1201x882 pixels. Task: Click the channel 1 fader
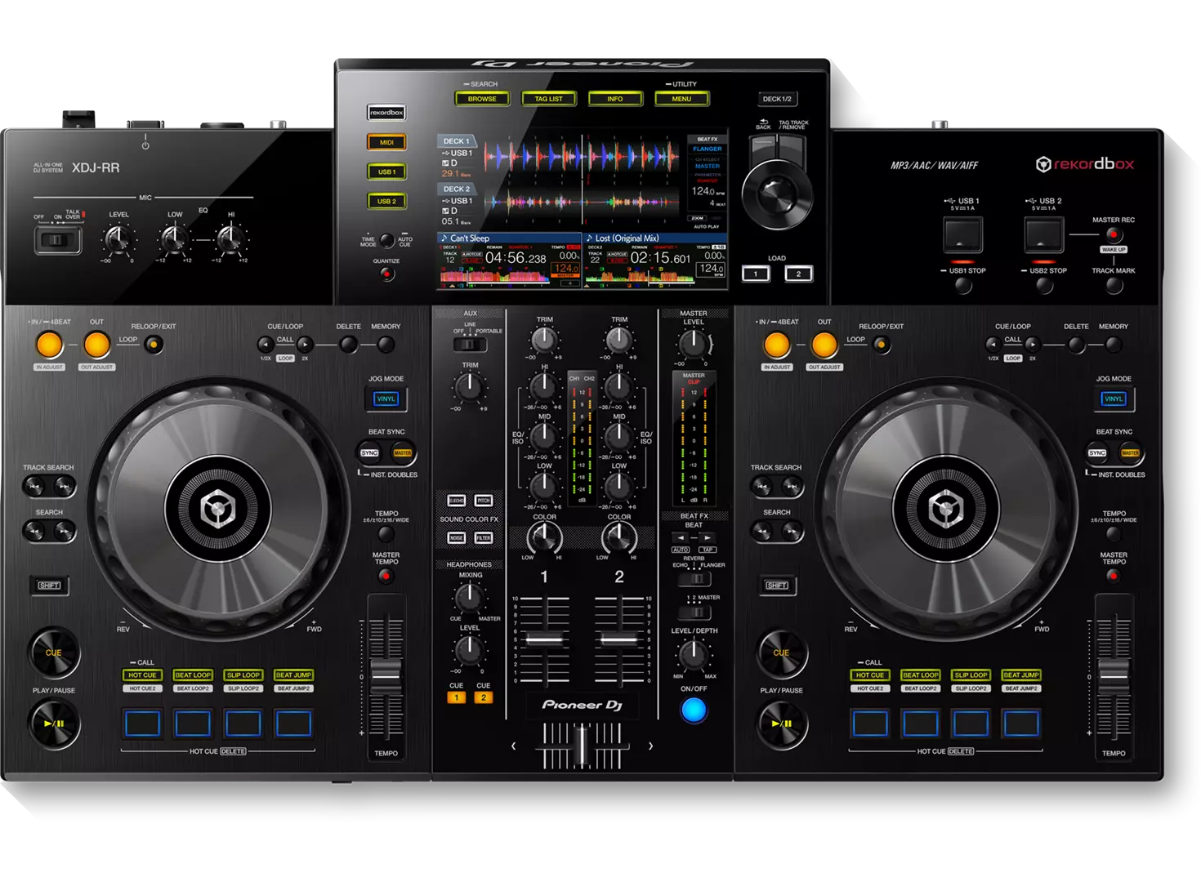pyautogui.click(x=544, y=639)
